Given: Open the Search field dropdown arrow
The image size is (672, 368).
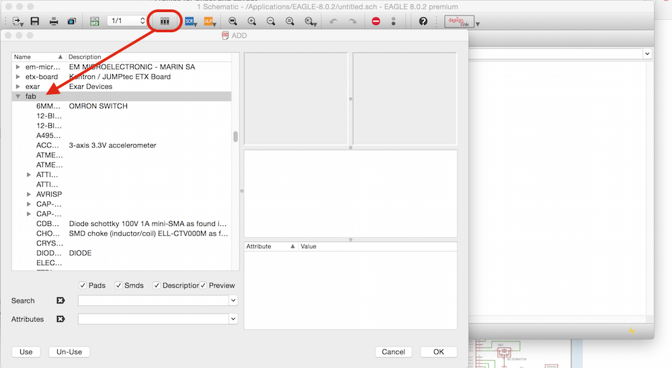Looking at the screenshot, I should [x=233, y=301].
